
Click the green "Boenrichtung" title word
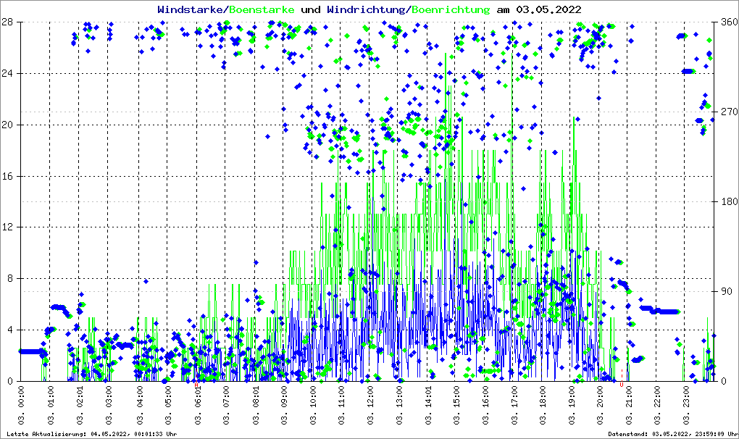(450, 9)
